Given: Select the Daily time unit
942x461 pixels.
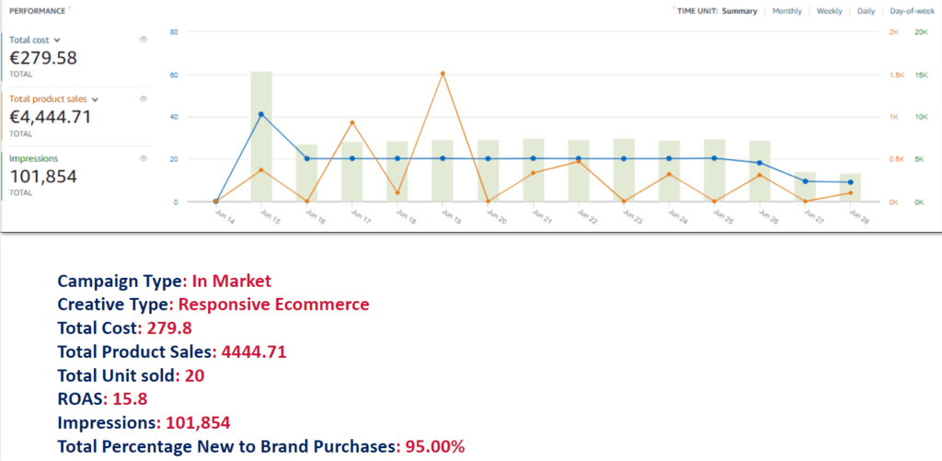Looking at the screenshot, I should pos(866,11).
